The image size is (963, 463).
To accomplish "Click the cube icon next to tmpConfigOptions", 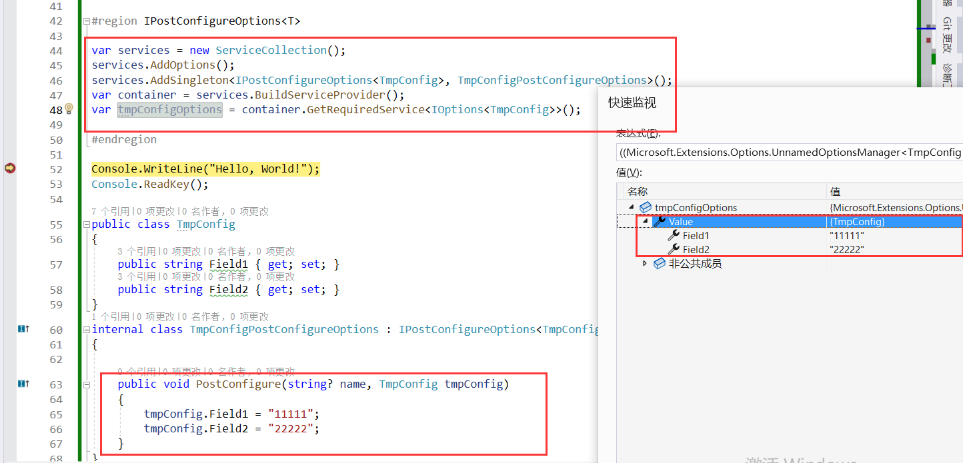I will click(x=646, y=207).
